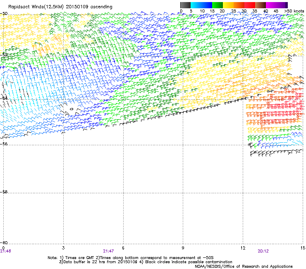The image size is (306, 269).
Task: Click the title text "Rapidscat Winds(12.5KM)"
Action: tap(36, 7)
